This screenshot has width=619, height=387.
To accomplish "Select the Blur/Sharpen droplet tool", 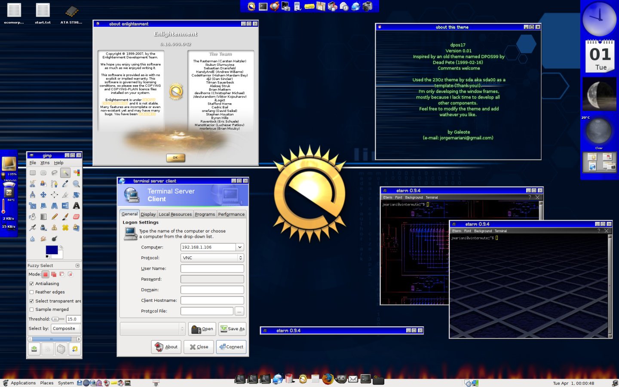I will (33, 238).
